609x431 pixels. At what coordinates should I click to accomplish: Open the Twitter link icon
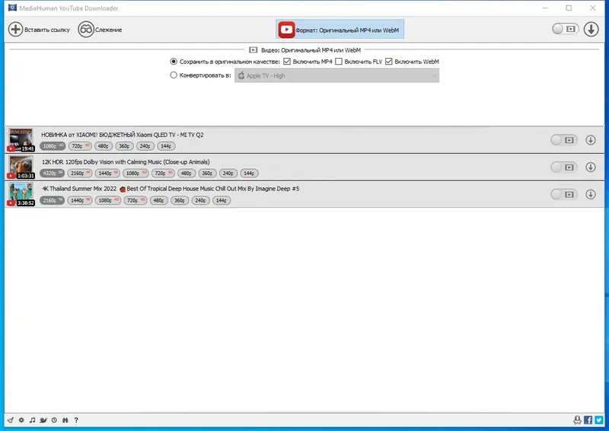tap(599, 420)
